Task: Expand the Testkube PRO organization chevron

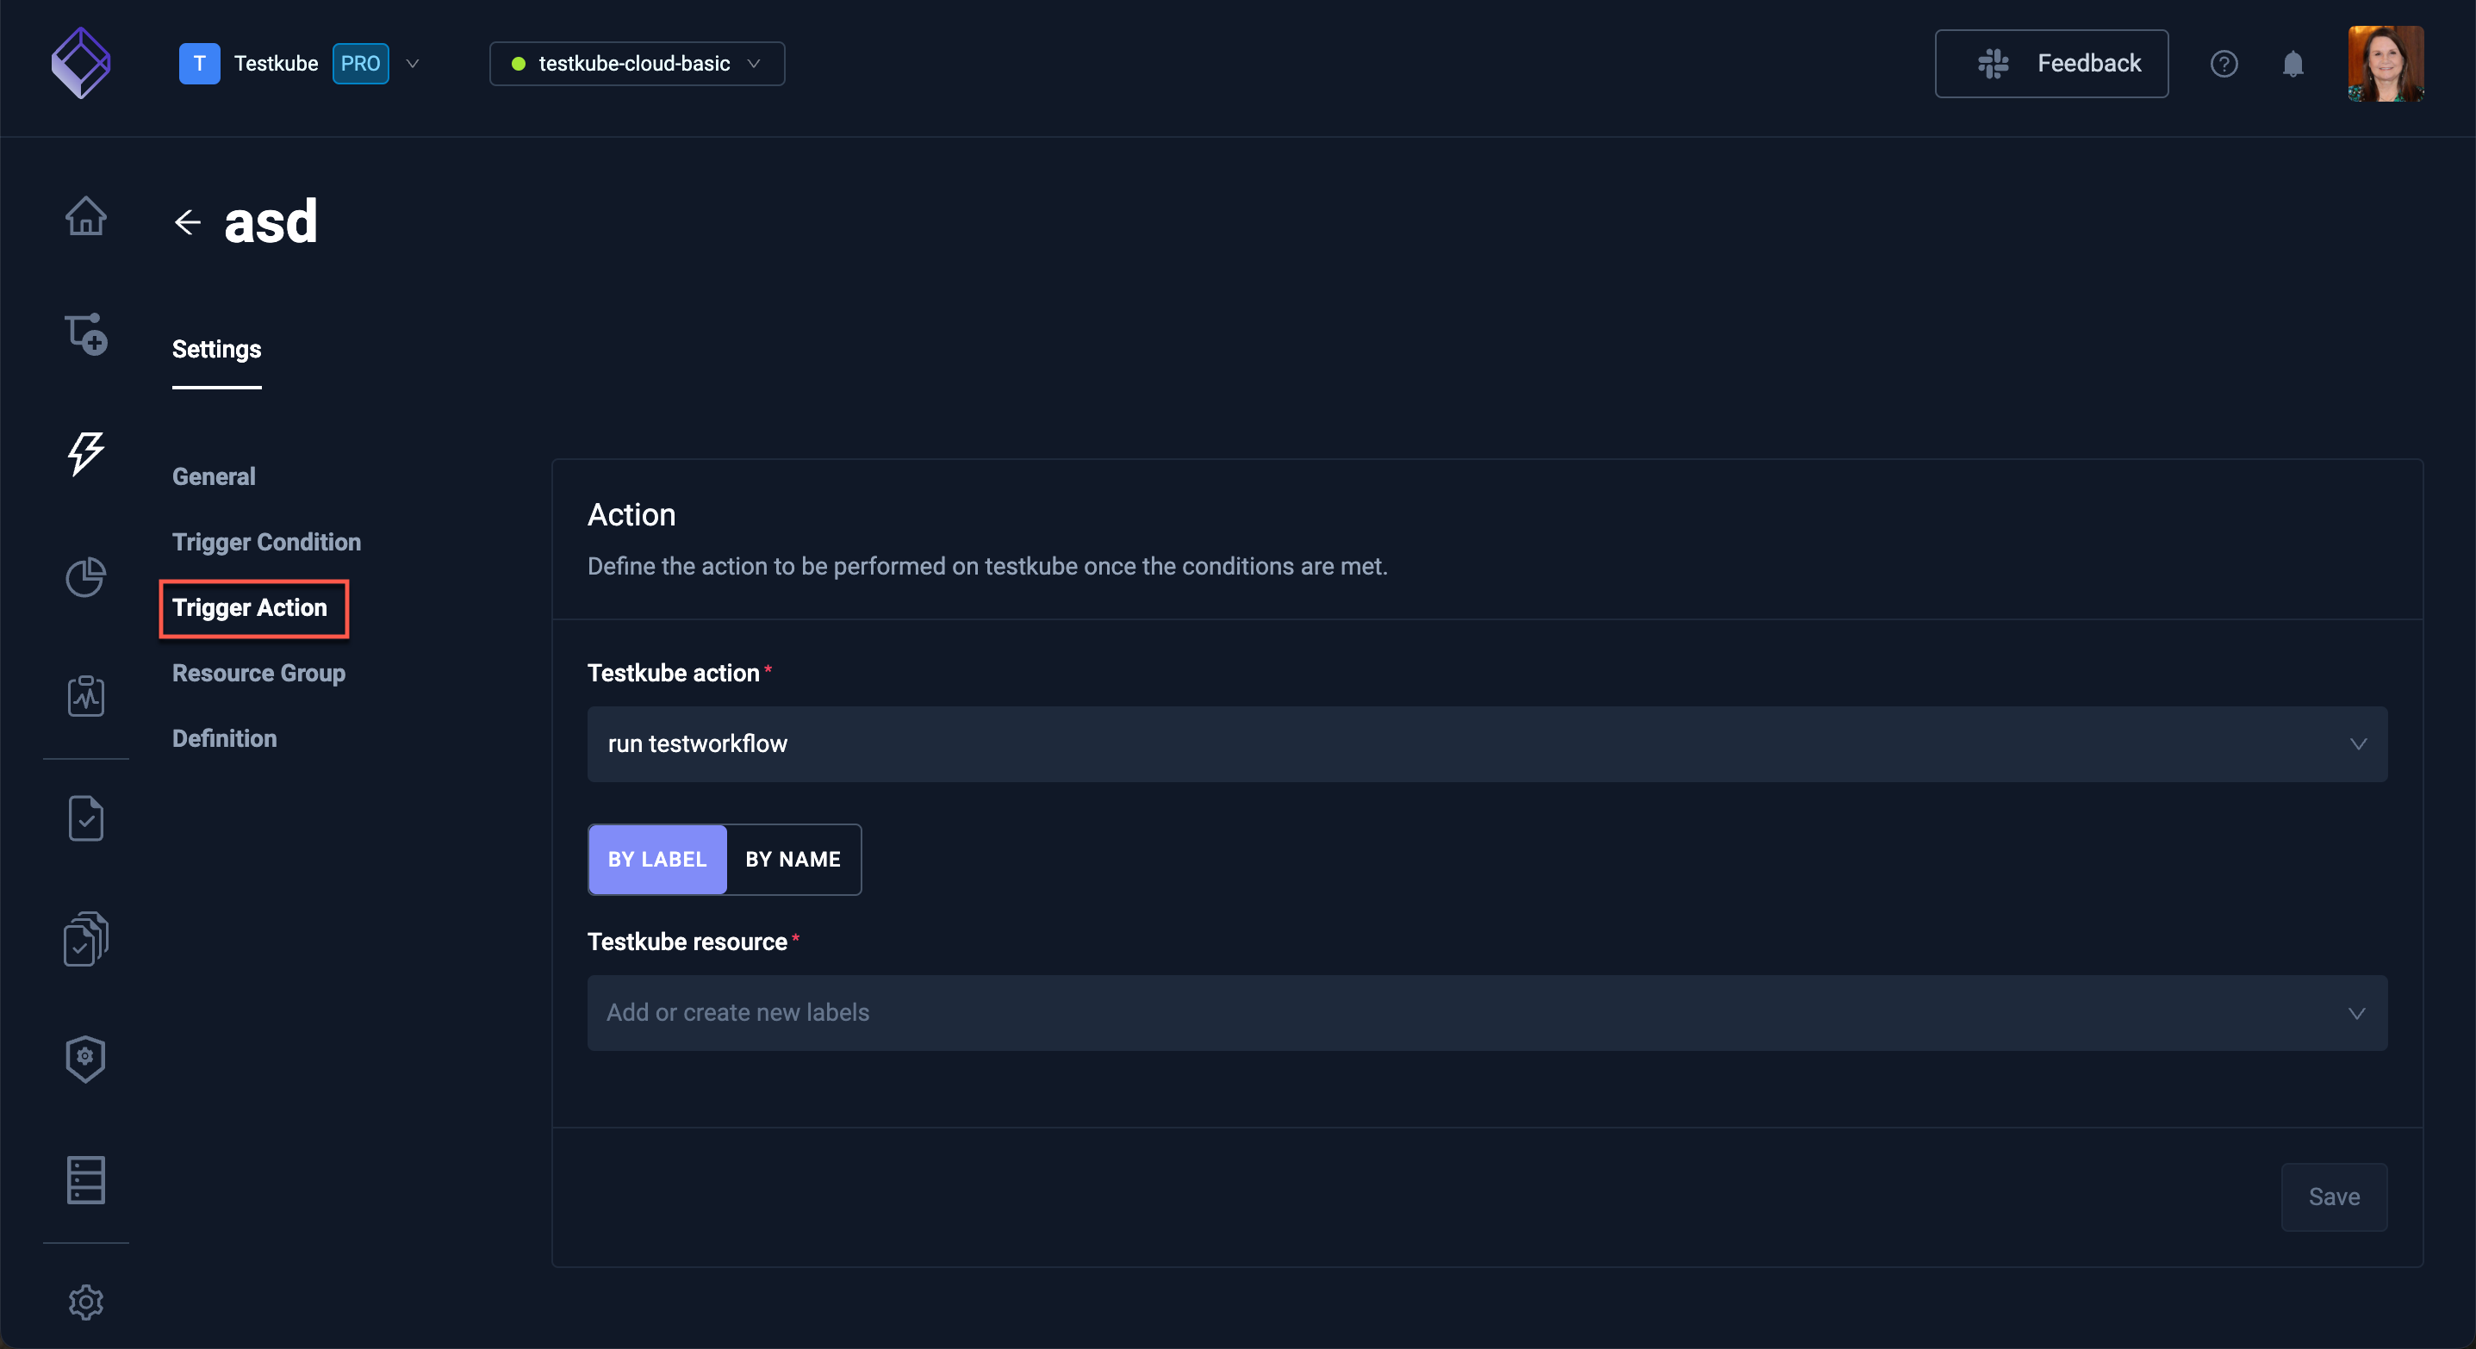Action: 413,64
